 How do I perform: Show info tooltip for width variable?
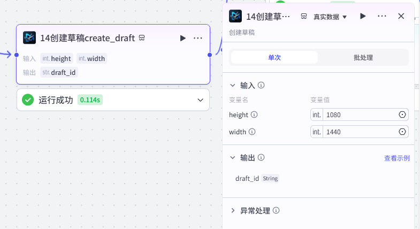click(x=252, y=132)
